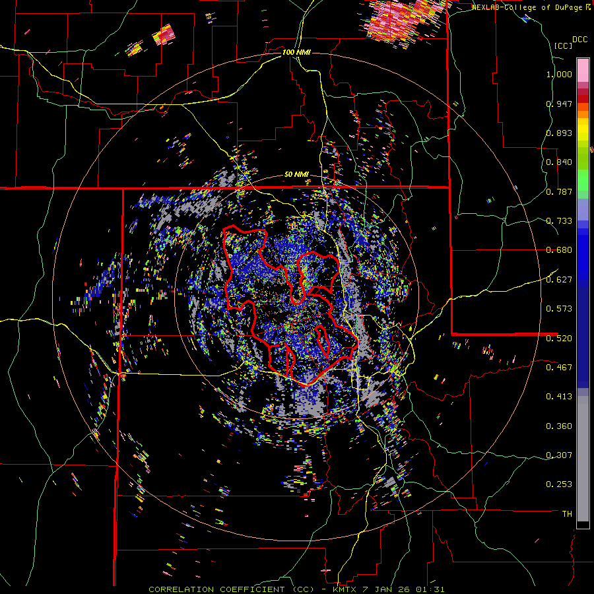Click the 0.360 scale value

[559, 426]
